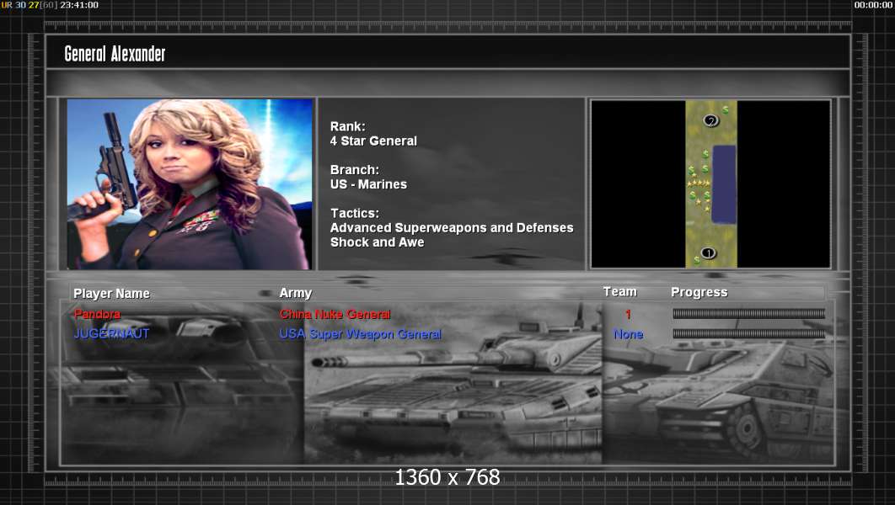
Task: Click the map preview thumbnail
Action: [710, 183]
